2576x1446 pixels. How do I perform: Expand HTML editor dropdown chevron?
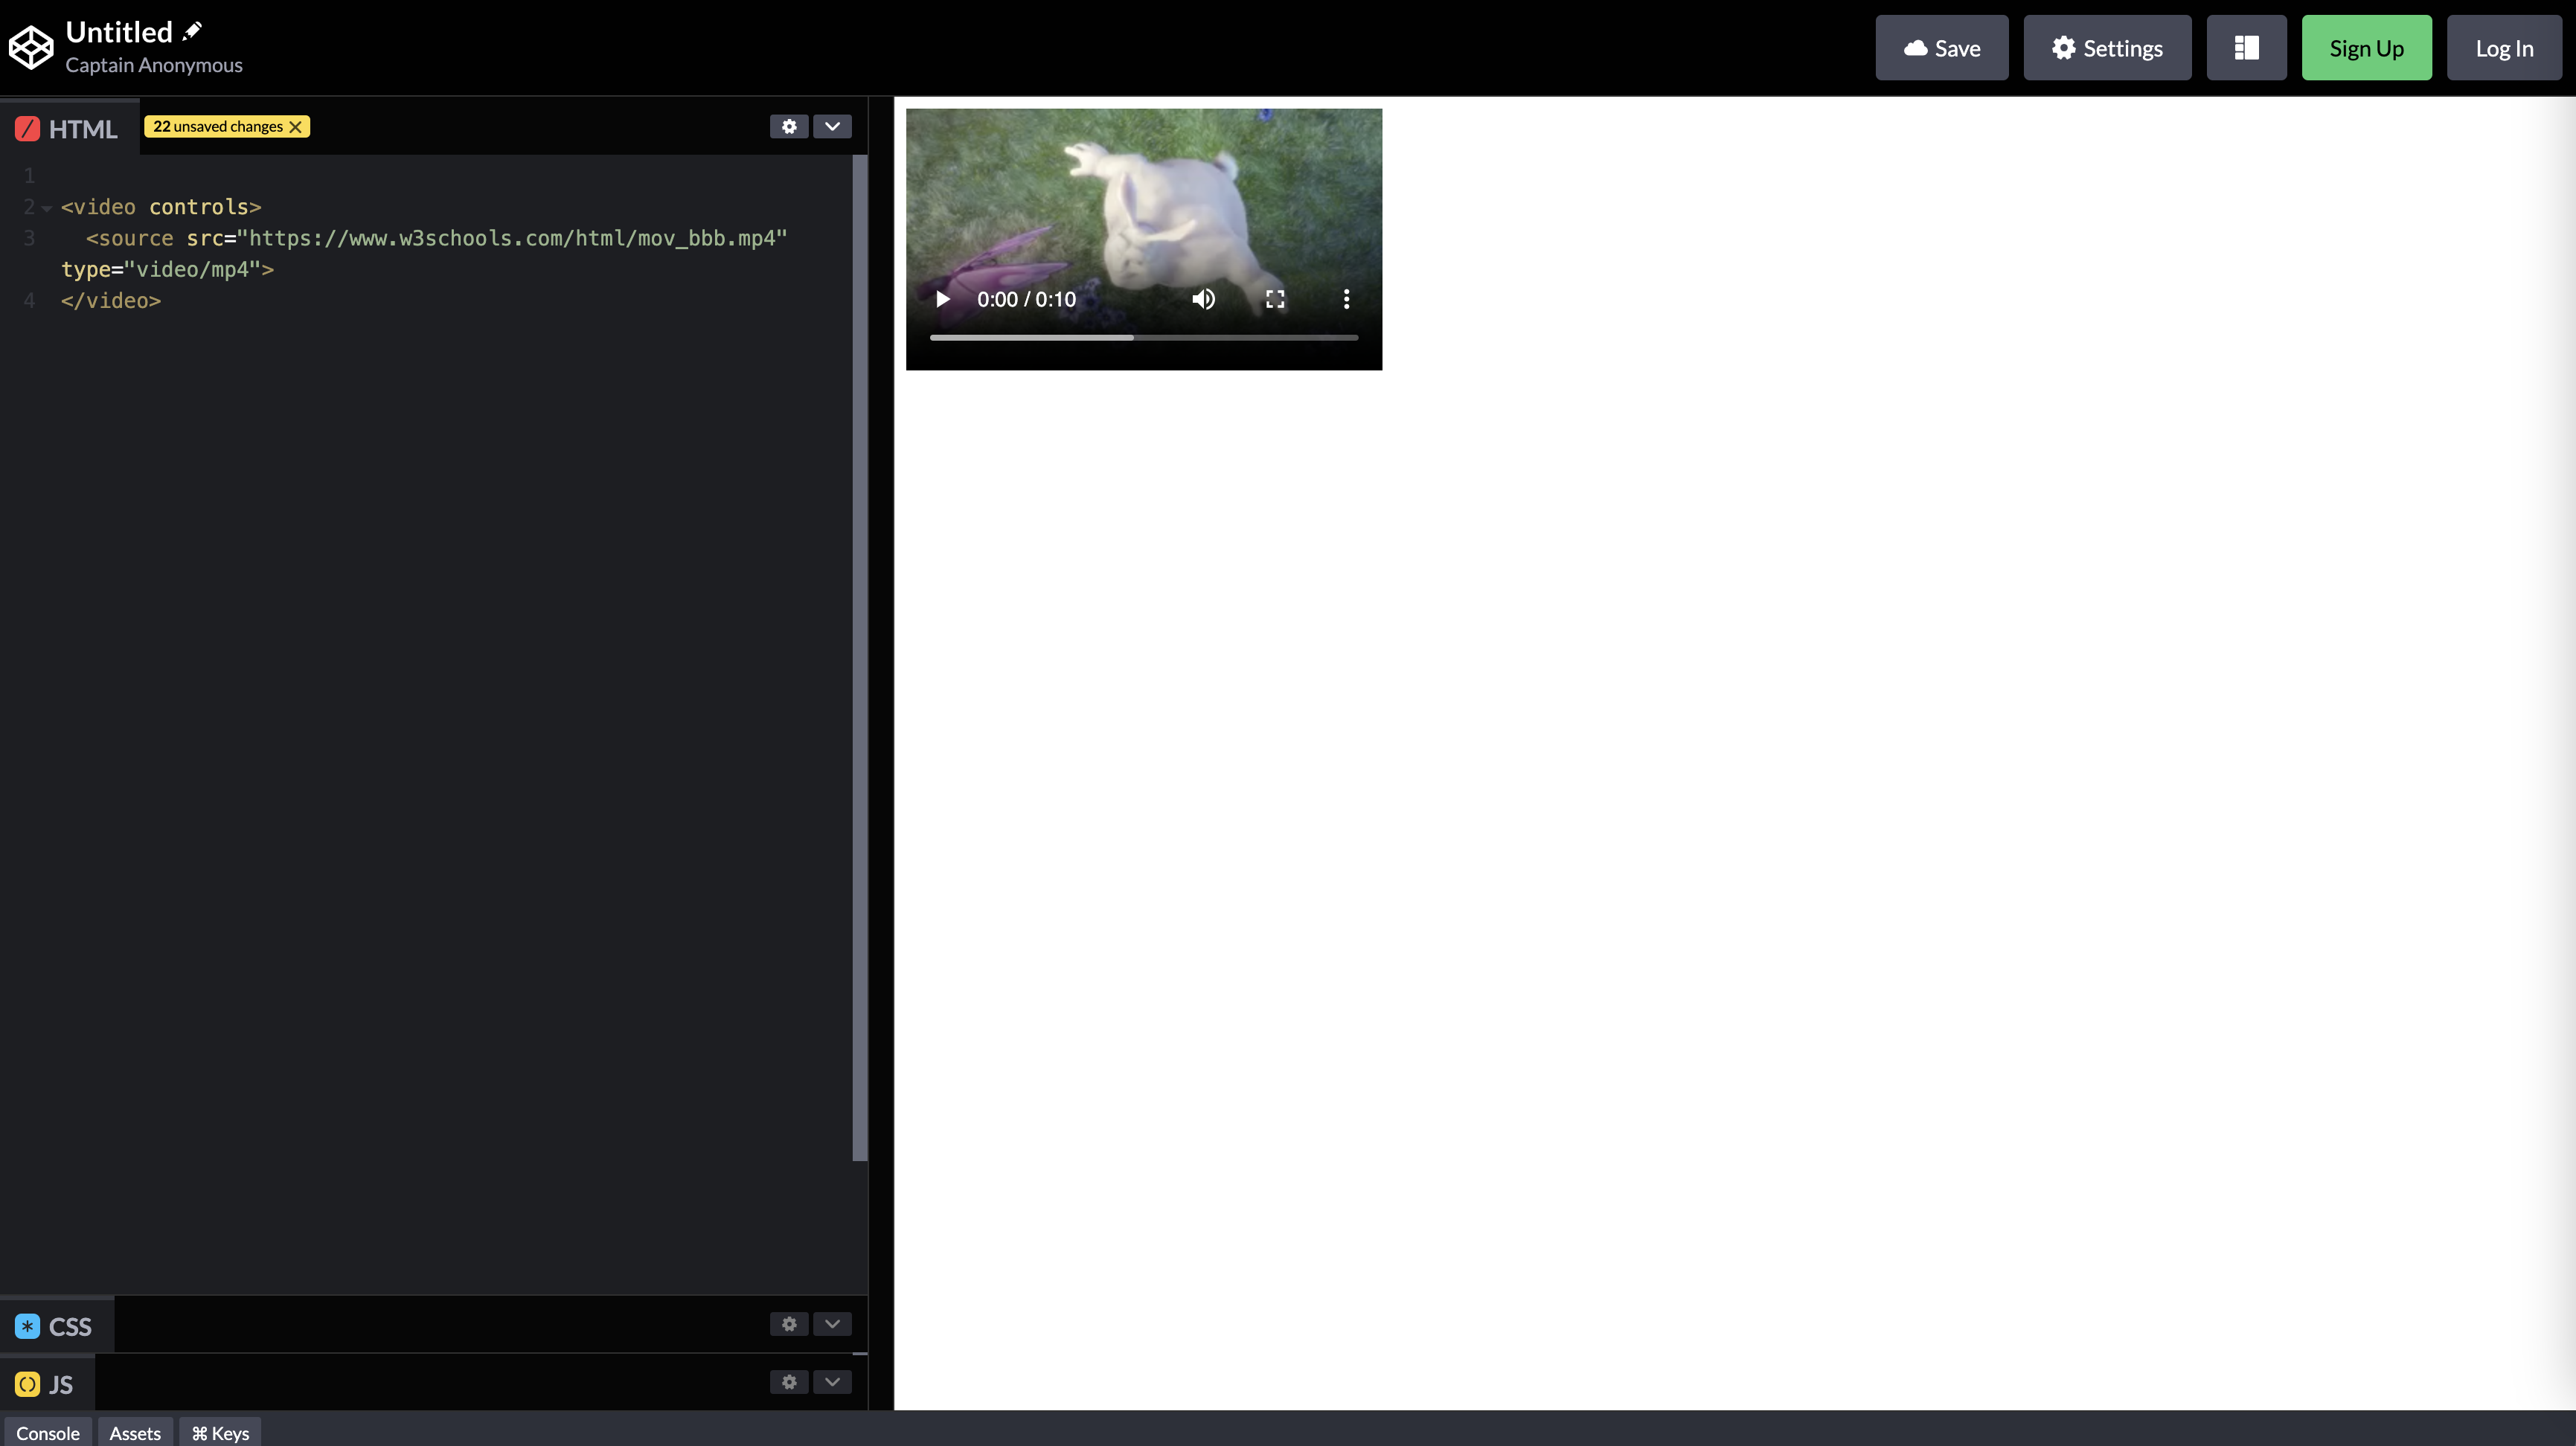(x=832, y=126)
